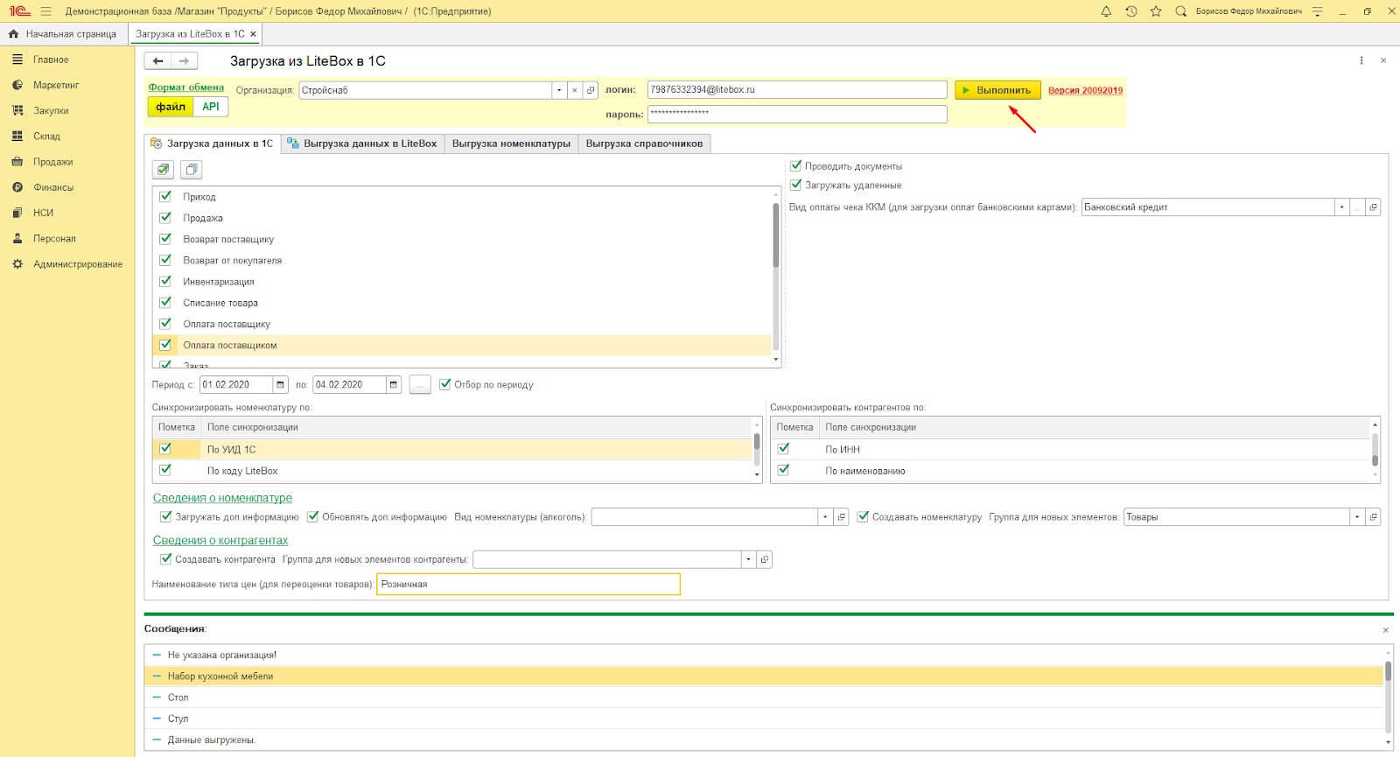This screenshot has width=1400, height=757.
Task: Open the selected payment type record
Action: point(1373,207)
